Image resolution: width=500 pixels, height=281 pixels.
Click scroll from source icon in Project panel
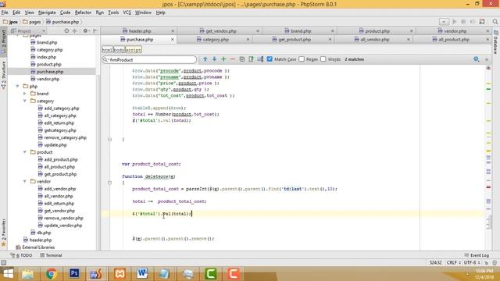pos(66,31)
